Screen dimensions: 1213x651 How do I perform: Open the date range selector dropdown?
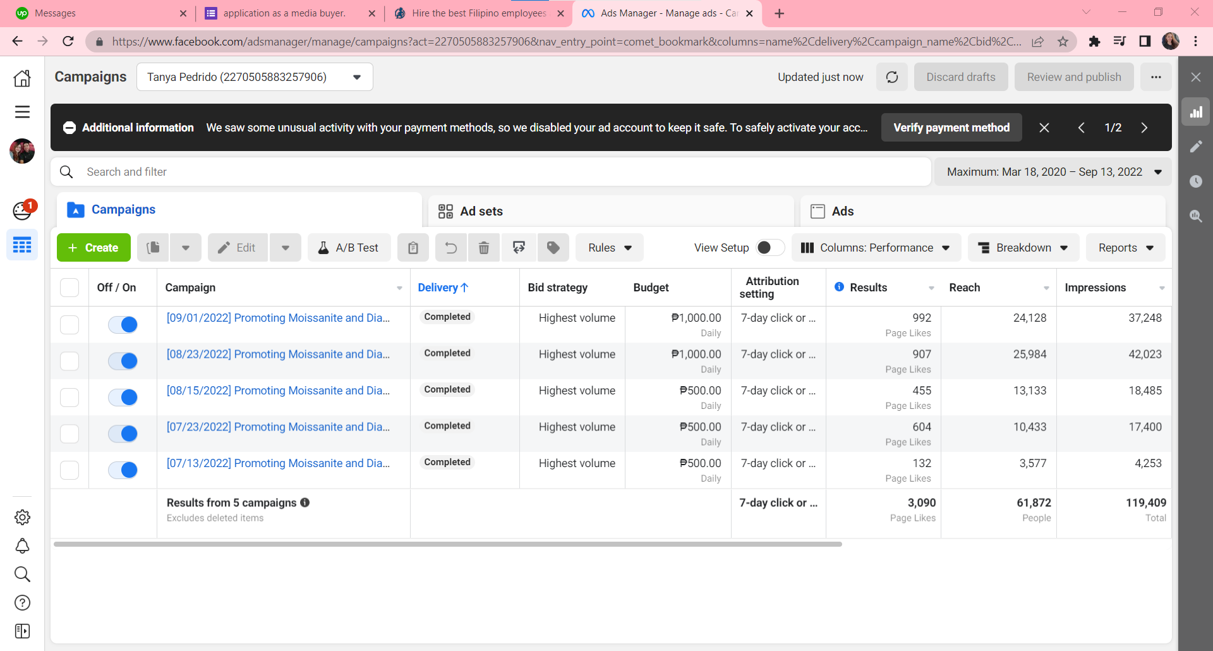(1053, 172)
